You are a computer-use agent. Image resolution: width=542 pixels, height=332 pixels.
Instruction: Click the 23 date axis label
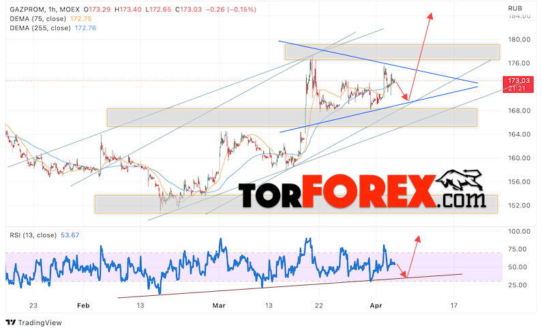tap(33, 305)
